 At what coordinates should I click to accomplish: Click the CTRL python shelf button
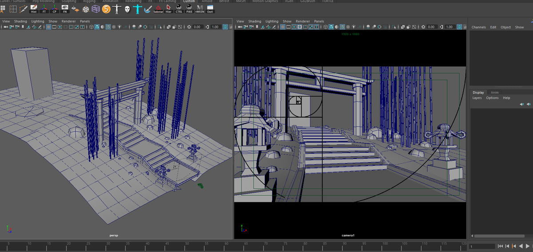click(x=179, y=9)
